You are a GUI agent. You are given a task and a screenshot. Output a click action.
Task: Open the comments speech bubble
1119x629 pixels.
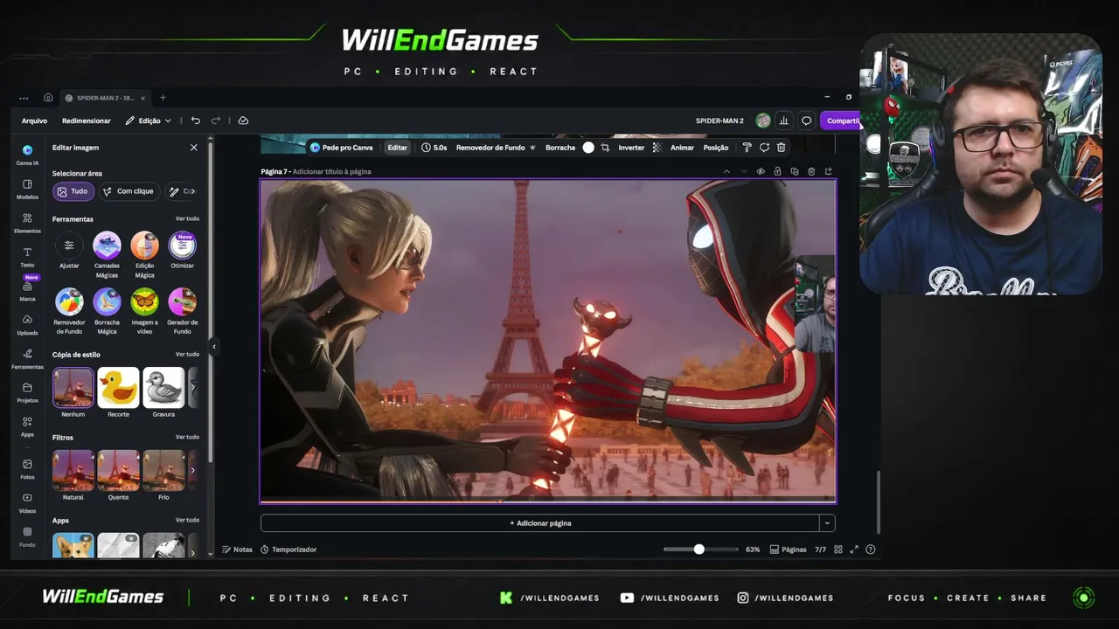coord(807,121)
